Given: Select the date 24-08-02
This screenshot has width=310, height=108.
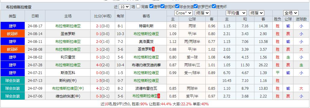Looking at the screenshot, I should pyautogui.click(x=35, y=57).
